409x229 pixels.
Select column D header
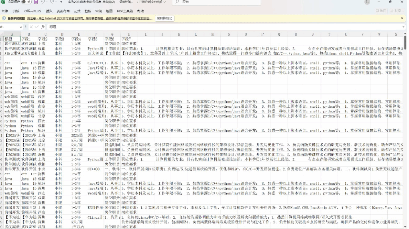(x=62, y=34)
